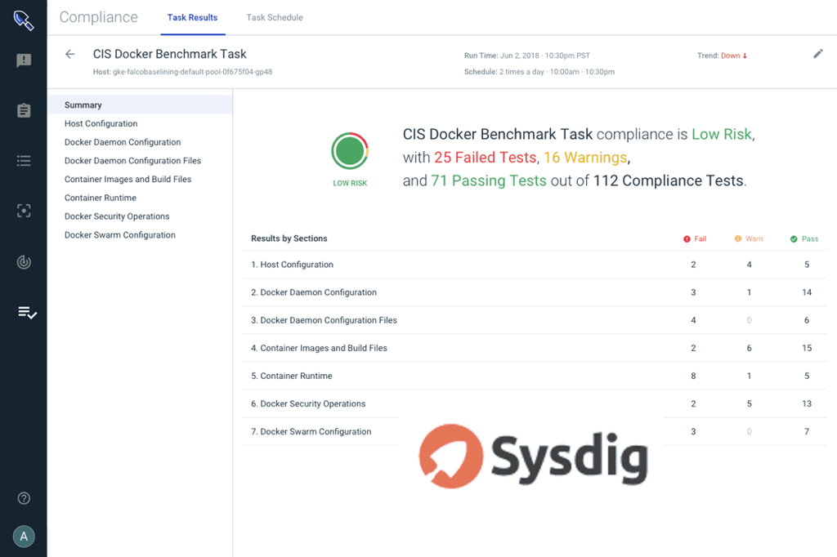
Task: Open the clipboard policies icon in sidebar
Action: 24,110
